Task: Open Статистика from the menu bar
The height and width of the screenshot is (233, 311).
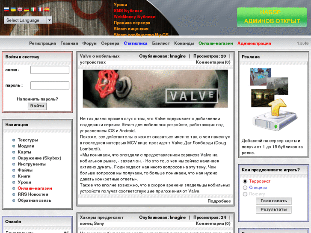Action: (x=136, y=43)
